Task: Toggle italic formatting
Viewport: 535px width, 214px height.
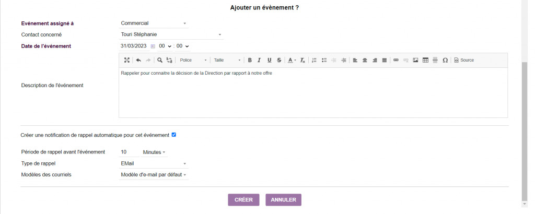Action: tap(259, 60)
